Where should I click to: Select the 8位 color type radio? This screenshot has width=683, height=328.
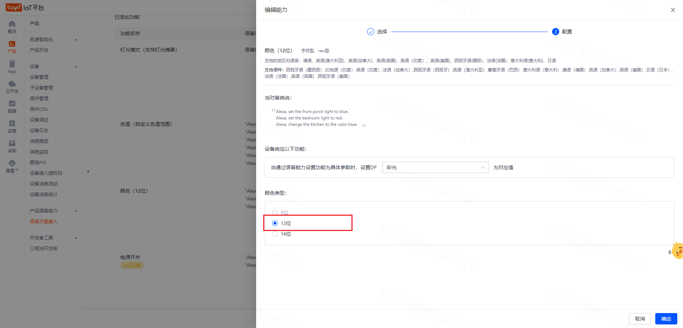coord(275,213)
